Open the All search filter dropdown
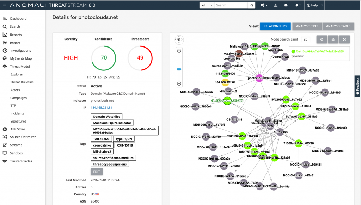The image size is (361, 205). [206, 5]
